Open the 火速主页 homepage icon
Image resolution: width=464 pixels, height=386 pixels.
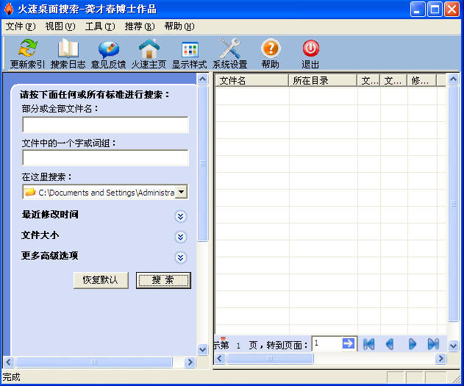tap(149, 49)
